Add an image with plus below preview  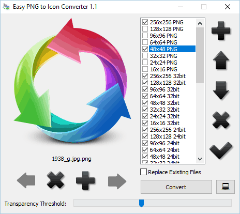(85, 180)
